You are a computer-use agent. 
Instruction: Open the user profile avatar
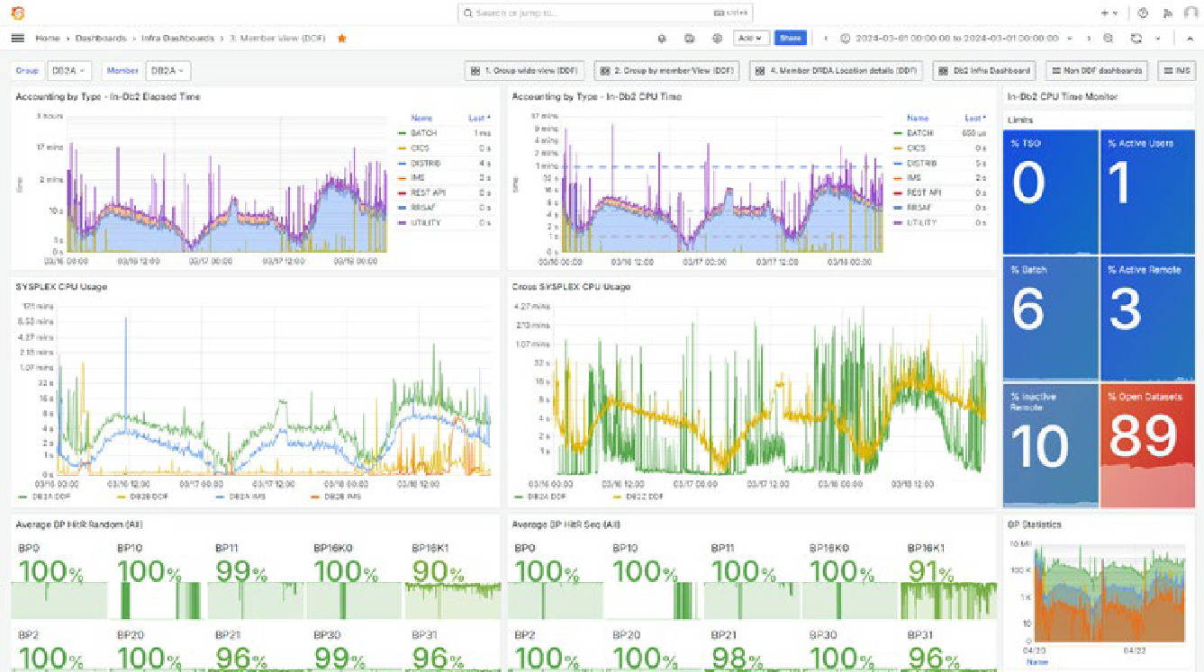click(1190, 13)
